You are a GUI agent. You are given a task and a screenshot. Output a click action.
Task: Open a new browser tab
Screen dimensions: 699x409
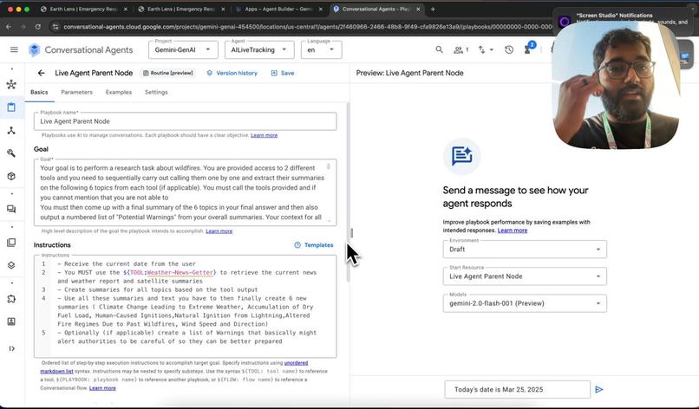pos(433,9)
